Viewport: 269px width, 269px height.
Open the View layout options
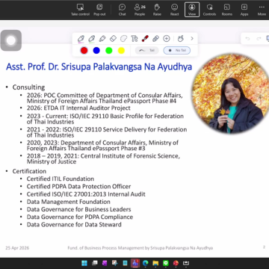[192, 10]
